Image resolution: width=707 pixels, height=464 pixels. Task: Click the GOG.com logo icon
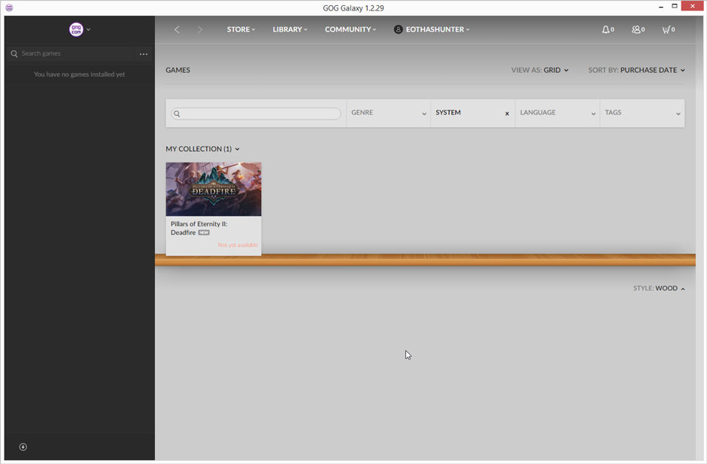point(76,29)
